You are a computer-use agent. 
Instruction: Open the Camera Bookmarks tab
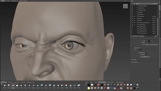coord(120,82)
